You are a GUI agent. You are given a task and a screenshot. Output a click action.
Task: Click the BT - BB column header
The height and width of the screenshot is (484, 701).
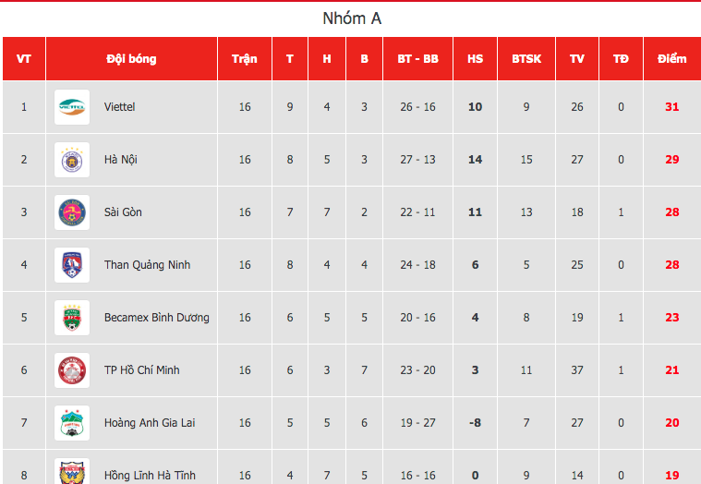point(418,59)
